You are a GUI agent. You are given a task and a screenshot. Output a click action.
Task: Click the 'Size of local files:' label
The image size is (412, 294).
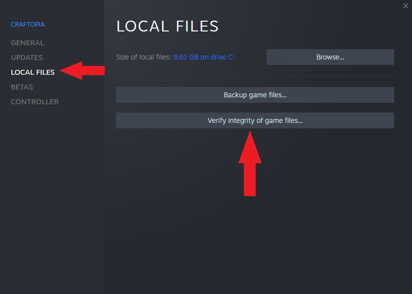[144, 57]
